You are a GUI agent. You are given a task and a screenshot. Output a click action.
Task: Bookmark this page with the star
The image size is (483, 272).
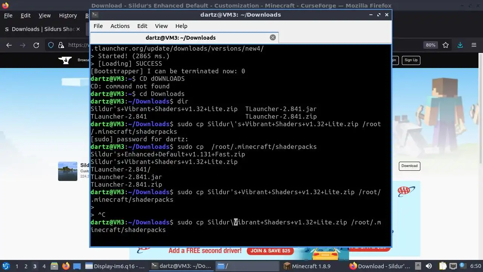click(446, 45)
